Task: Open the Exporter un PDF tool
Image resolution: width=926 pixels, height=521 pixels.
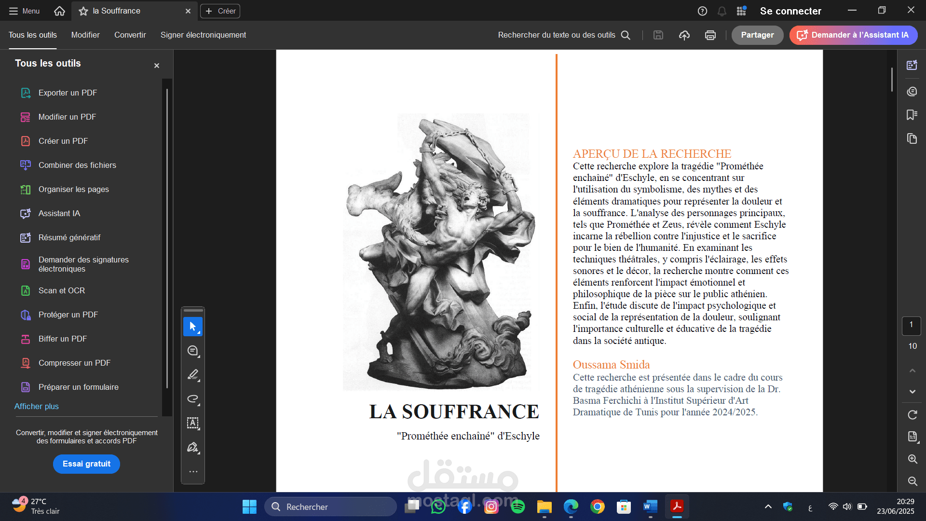Action: pos(68,93)
